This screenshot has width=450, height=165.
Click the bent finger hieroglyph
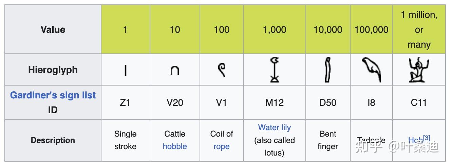pos(327,70)
